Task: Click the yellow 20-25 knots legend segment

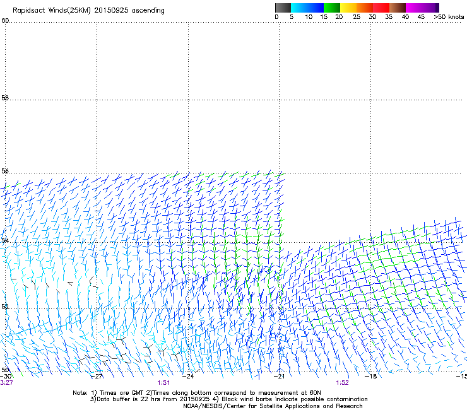Action: (348, 8)
